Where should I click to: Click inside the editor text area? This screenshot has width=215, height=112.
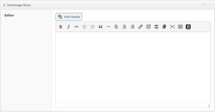point(133,67)
